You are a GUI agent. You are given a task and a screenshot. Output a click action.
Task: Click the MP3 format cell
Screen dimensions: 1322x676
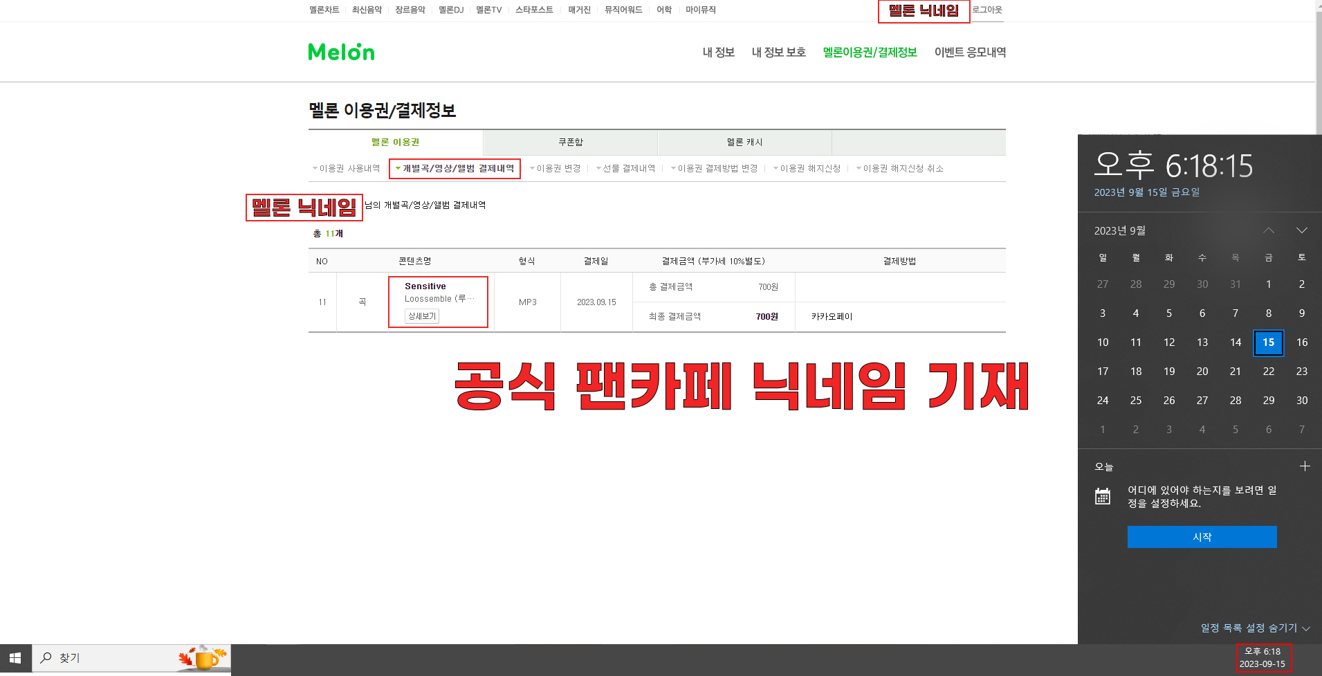[528, 302]
